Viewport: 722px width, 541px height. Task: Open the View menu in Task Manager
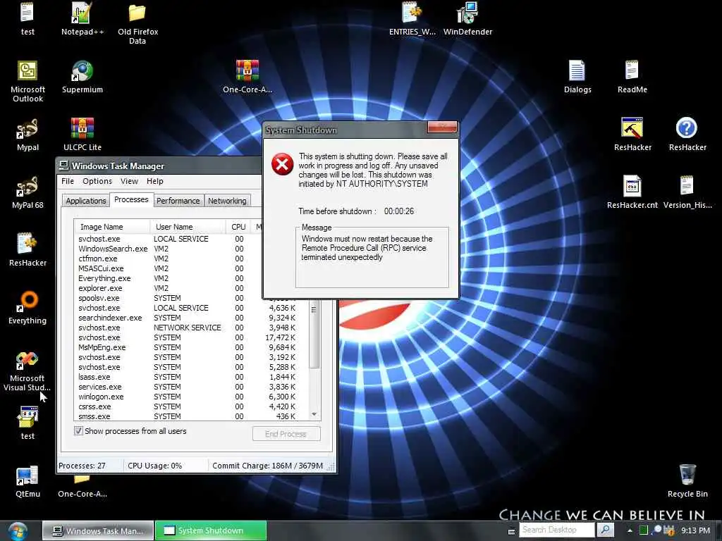130,181
